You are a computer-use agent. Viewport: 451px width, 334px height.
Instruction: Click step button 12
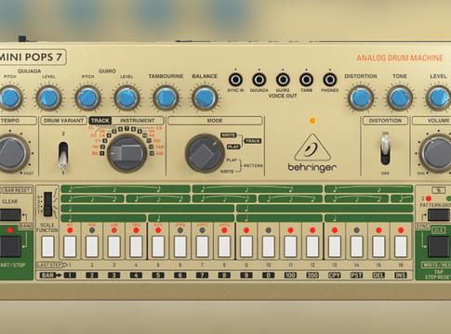tap(312, 246)
